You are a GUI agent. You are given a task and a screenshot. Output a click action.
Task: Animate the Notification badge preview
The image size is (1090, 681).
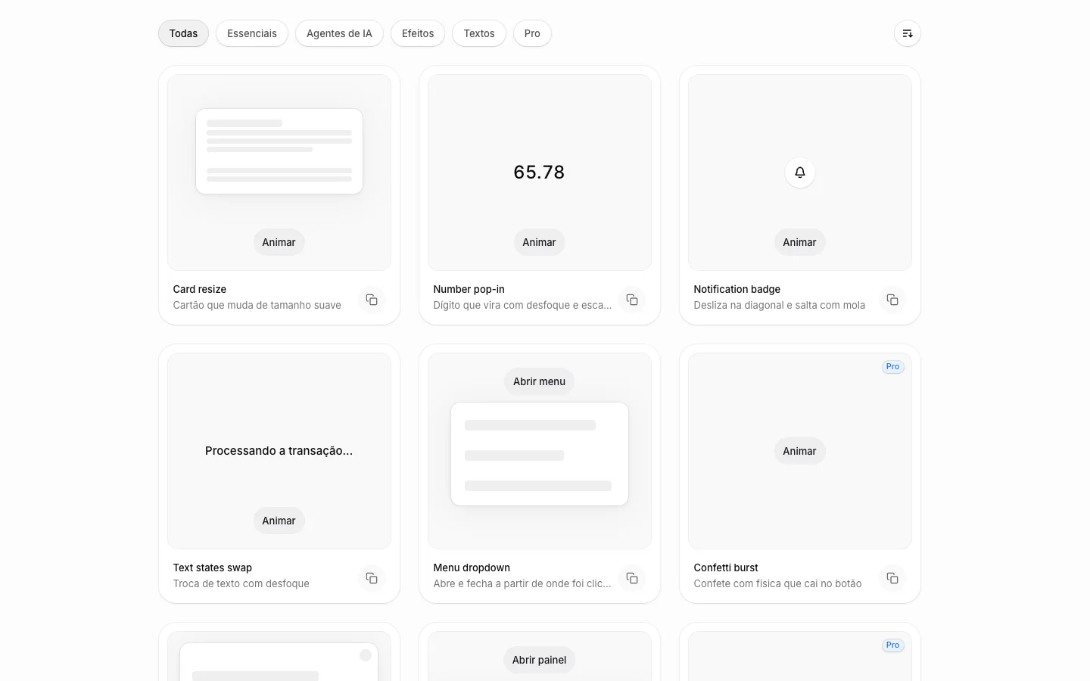pos(800,242)
